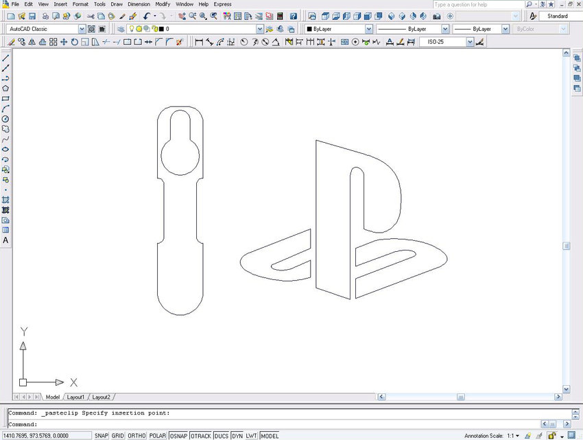Viewport: 583px width, 440px height.
Task: Click the Undo arrow icon
Action: (x=147, y=16)
